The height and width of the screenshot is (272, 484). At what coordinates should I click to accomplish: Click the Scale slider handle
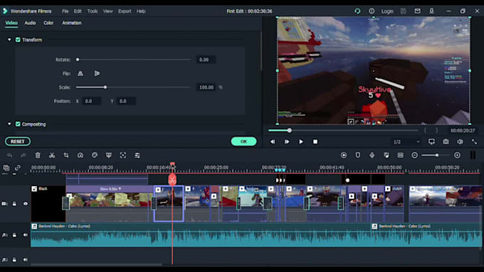click(105, 87)
